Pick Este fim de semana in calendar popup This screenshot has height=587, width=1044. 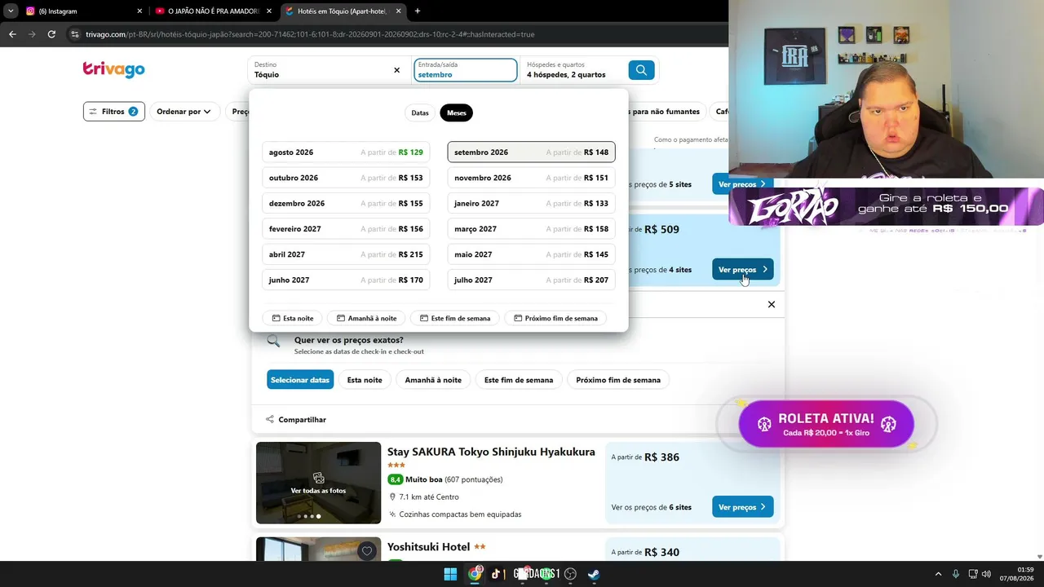[x=455, y=318]
